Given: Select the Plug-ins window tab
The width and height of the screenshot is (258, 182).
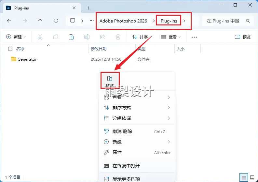Looking at the screenshot, I should pos(41,8).
